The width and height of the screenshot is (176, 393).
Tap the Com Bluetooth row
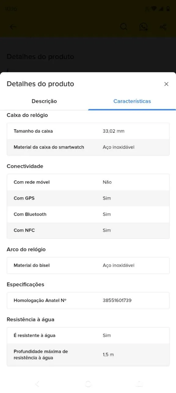(x=88, y=214)
